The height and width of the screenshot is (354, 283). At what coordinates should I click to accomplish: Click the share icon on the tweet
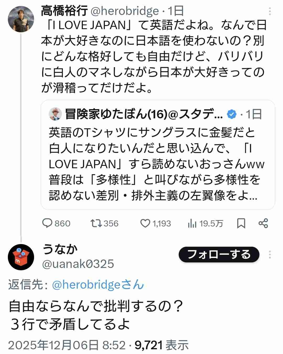coord(263,223)
